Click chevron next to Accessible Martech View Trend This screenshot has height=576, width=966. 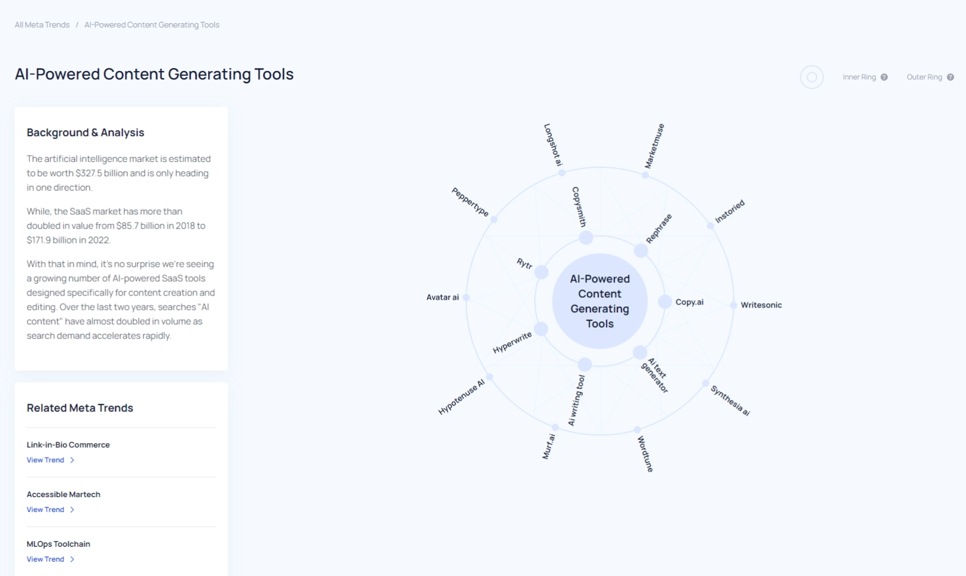coord(72,510)
